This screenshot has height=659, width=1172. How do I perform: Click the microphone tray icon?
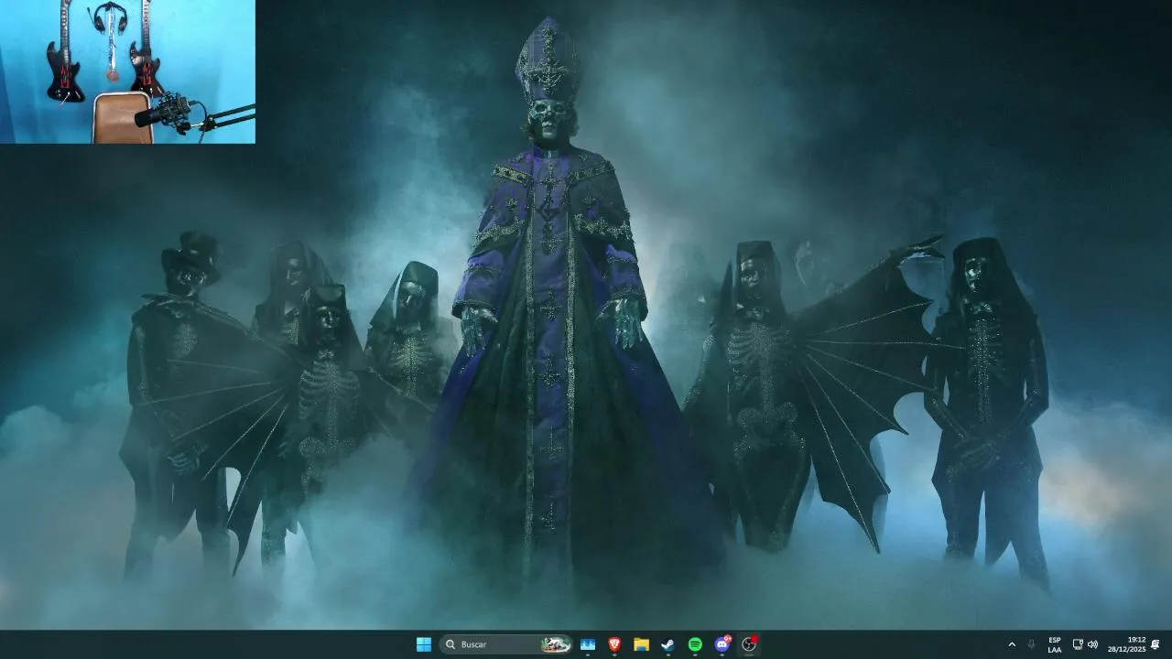click(1032, 644)
